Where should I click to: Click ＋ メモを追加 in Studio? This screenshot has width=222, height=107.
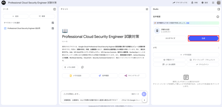[186, 55]
